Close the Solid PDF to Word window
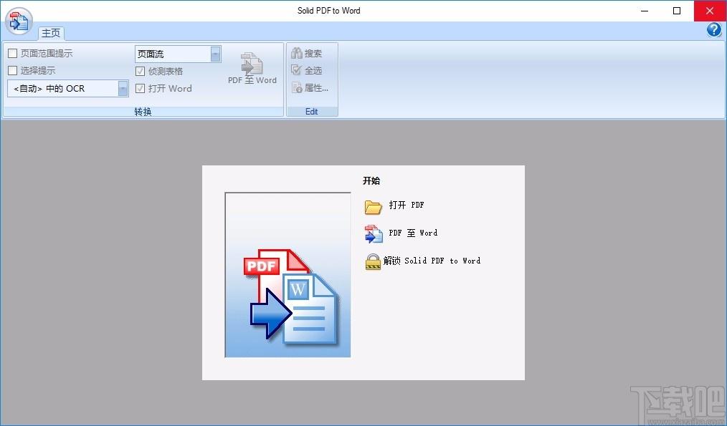 pyautogui.click(x=710, y=11)
